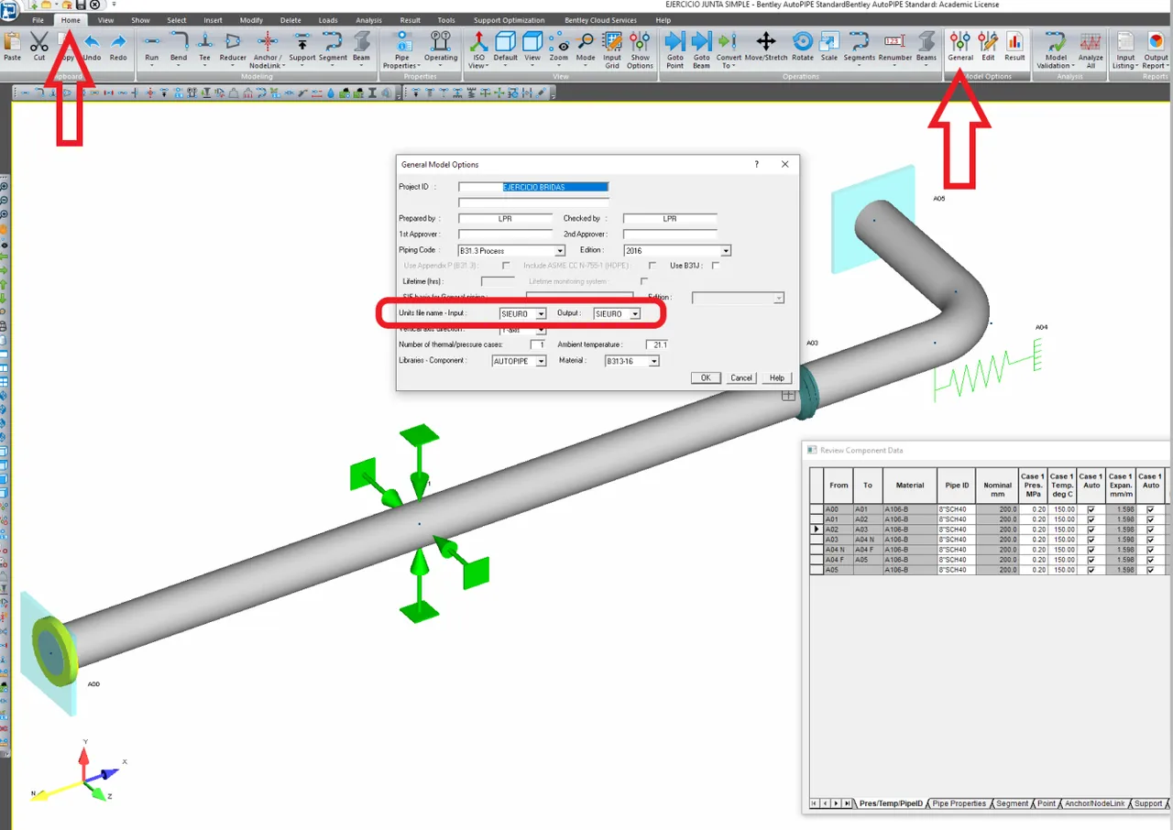Screen dimensions: 1173x830
Task: Select the Bend tool in ribbon
Action: click(179, 47)
